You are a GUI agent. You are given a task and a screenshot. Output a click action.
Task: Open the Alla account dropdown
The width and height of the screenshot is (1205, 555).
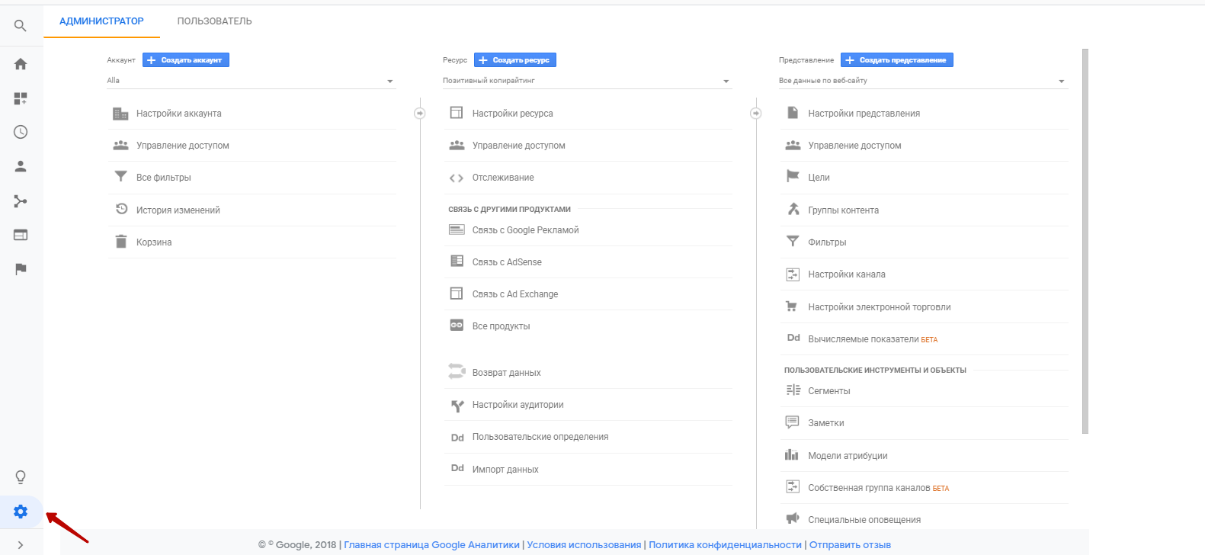pos(251,81)
